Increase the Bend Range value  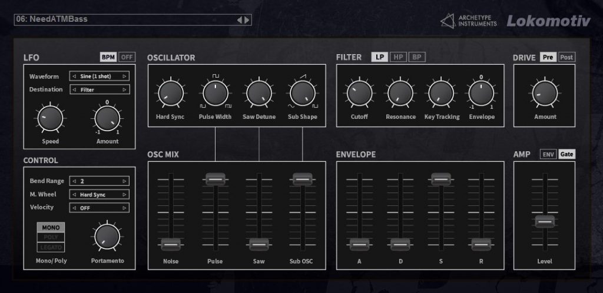click(124, 181)
